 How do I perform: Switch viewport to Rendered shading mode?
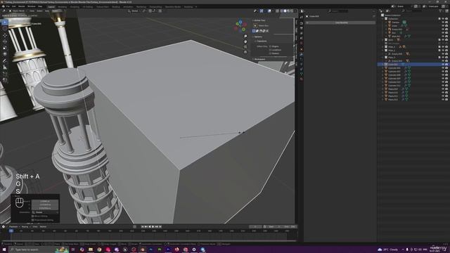292,11
